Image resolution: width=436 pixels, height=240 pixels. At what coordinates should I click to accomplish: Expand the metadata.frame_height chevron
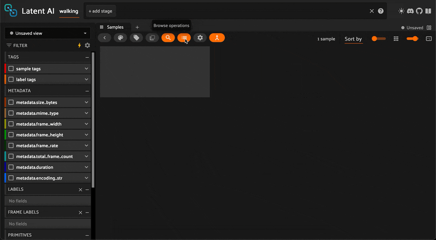86,135
